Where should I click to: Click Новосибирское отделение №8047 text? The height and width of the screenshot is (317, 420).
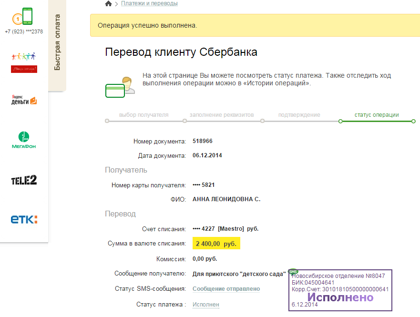coord(338,276)
